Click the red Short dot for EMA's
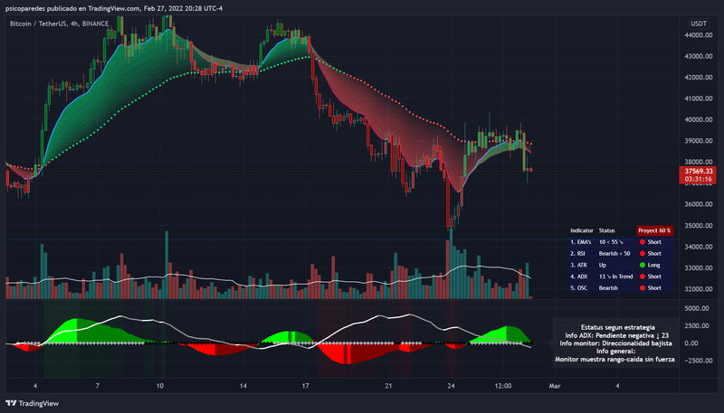Screen dimensions: 724x413 coord(643,242)
